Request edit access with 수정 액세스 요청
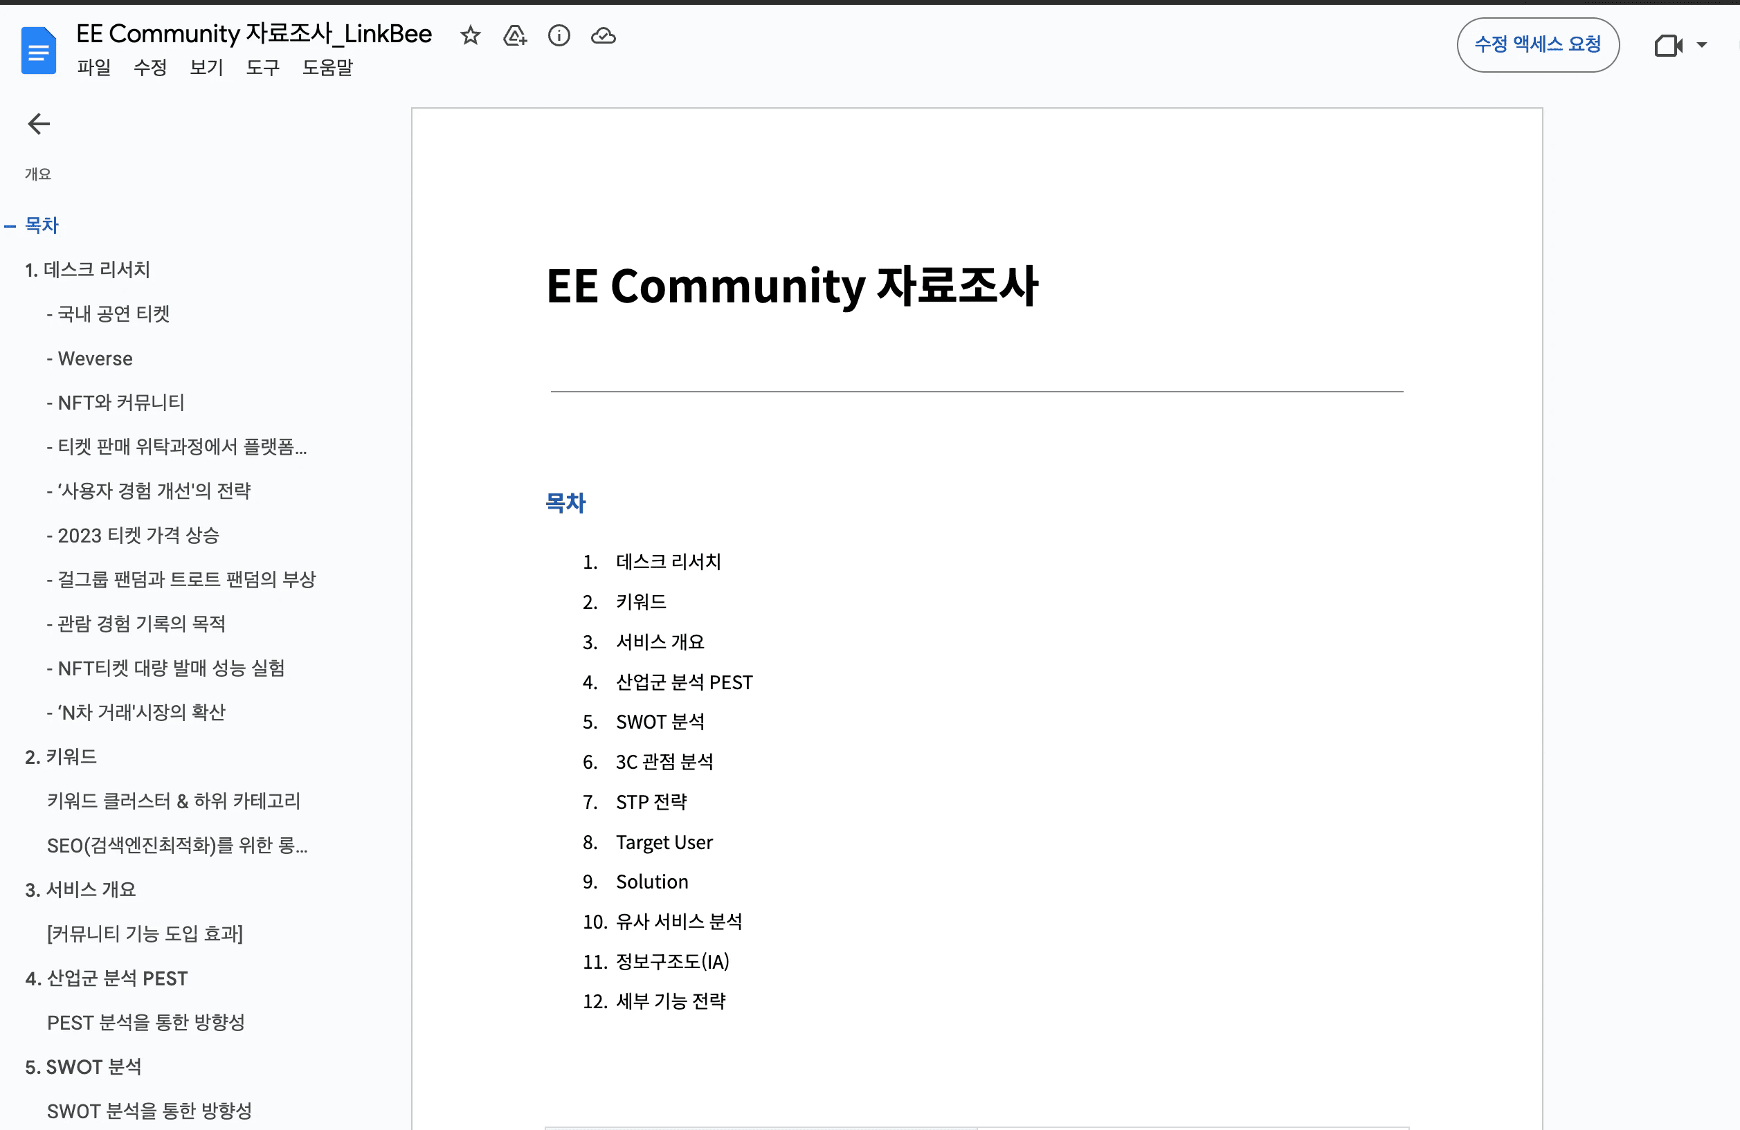The image size is (1740, 1130). point(1538,44)
